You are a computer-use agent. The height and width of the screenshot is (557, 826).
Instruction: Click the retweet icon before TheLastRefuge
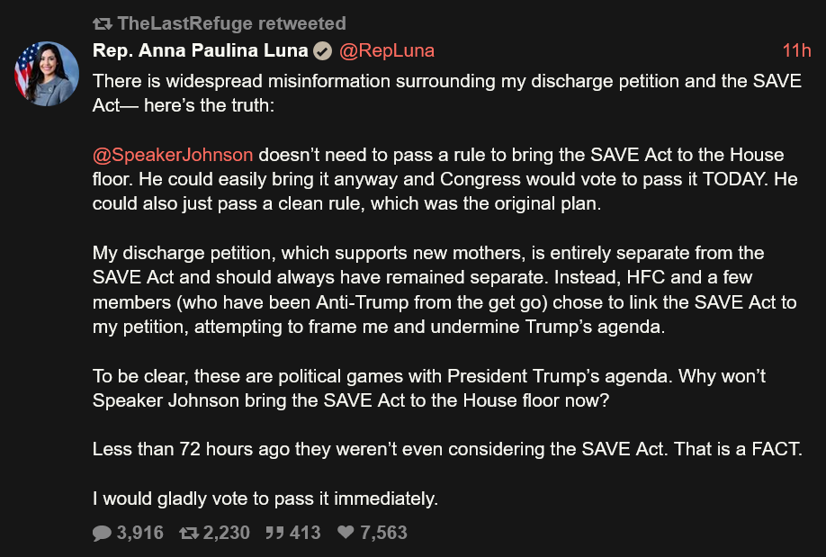(x=103, y=23)
